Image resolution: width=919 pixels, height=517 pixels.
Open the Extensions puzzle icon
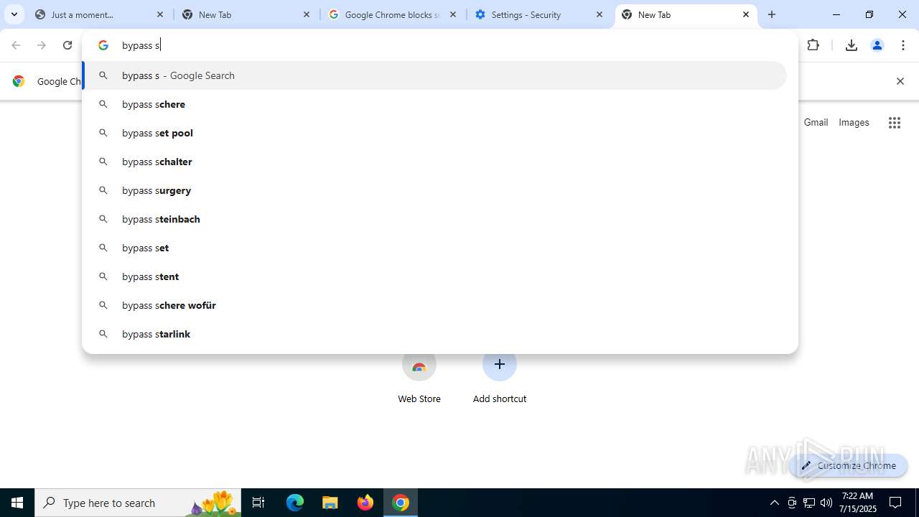[x=813, y=45]
